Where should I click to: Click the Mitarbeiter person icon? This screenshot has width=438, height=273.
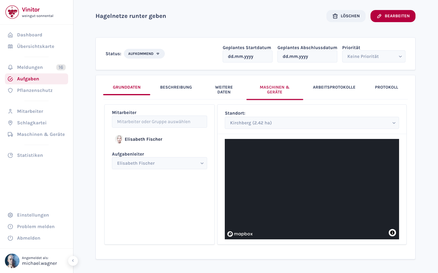click(10, 111)
